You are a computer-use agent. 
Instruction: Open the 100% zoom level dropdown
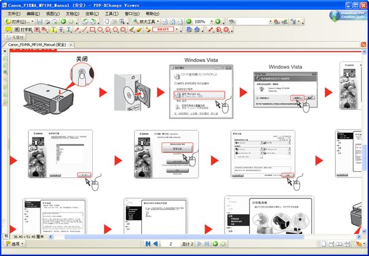tap(212, 21)
